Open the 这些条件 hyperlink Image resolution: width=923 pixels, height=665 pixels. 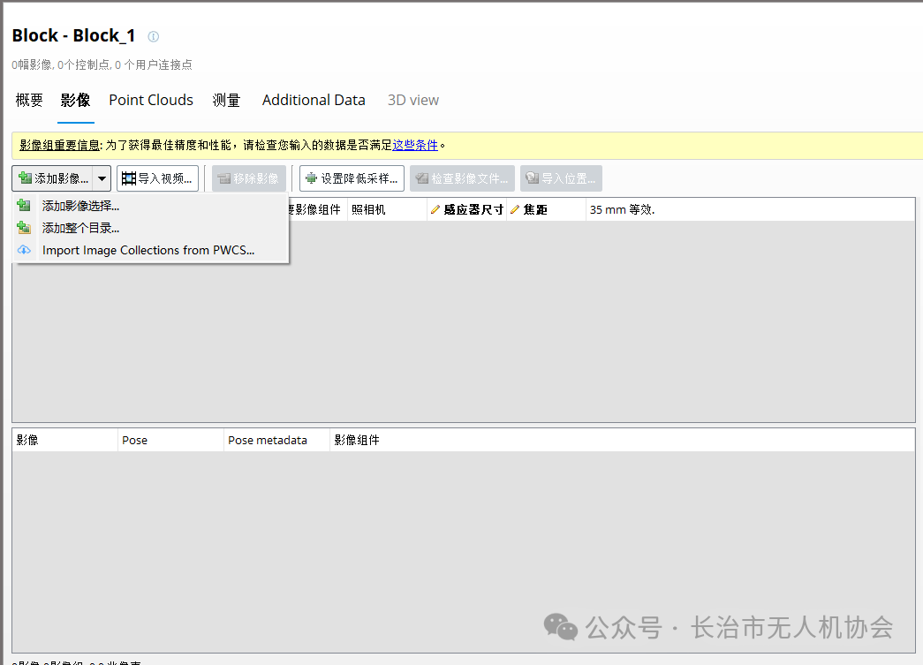click(x=416, y=145)
